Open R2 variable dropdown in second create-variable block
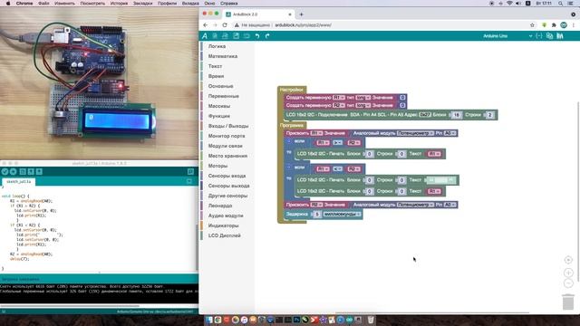 (338, 105)
